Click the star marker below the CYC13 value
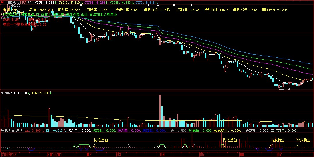The height and width of the screenshot is (157, 314). (81, 5)
